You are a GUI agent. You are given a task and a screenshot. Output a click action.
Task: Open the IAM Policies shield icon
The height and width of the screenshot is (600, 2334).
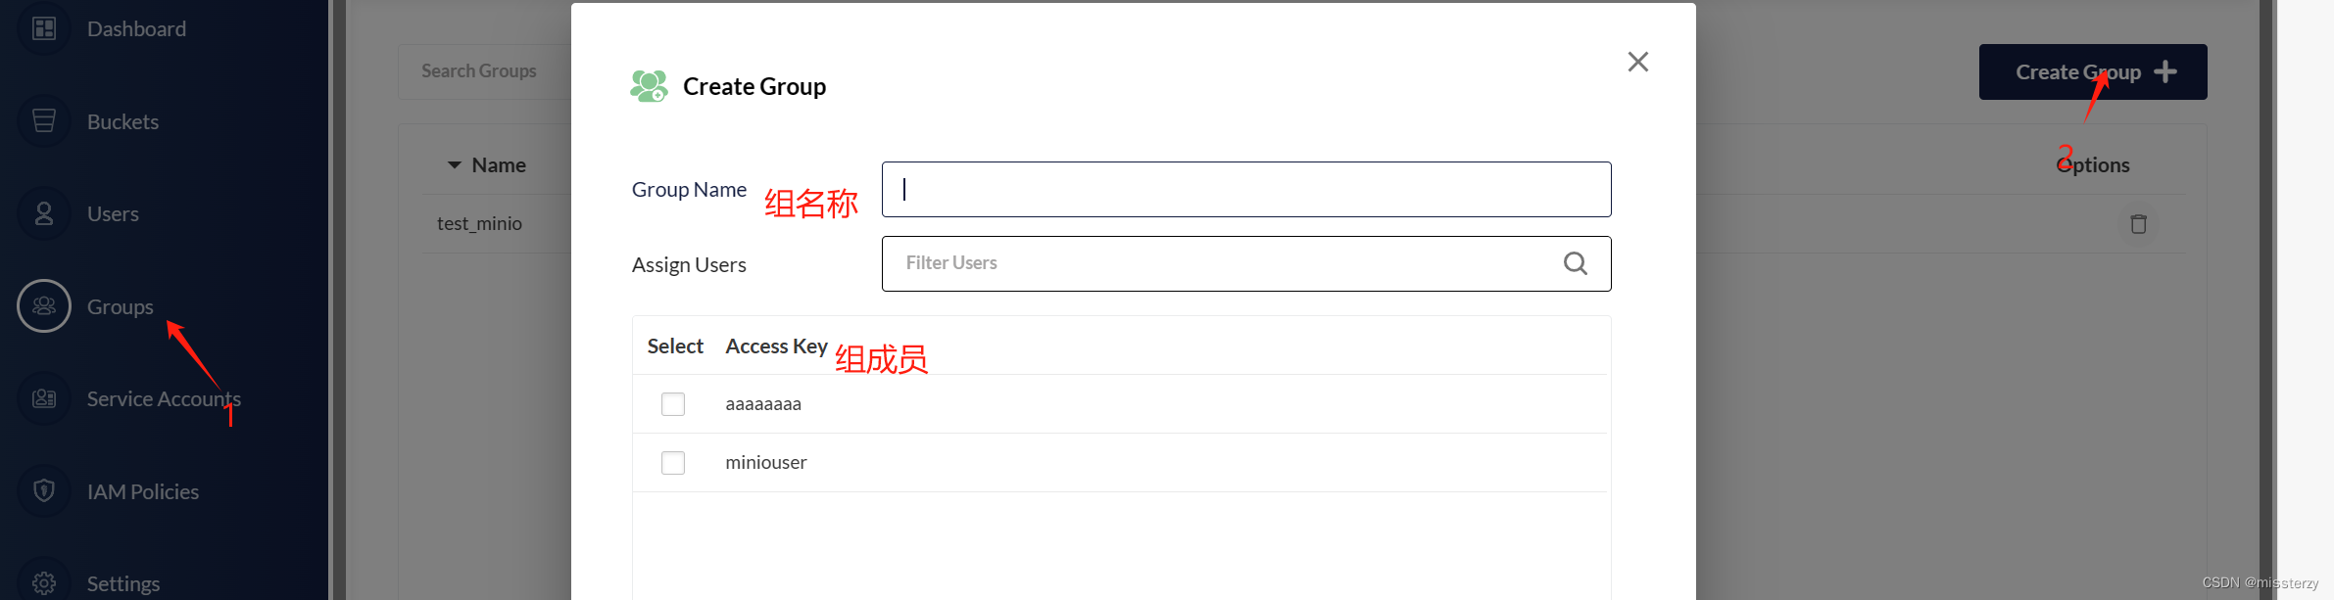pyautogui.click(x=43, y=490)
